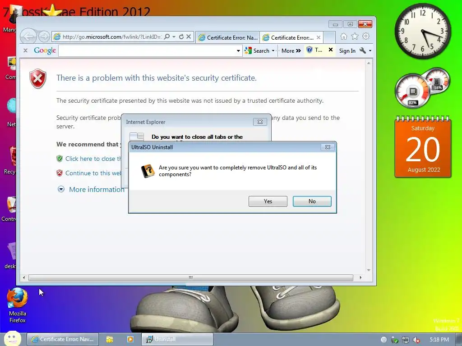Focus the Google Toolbar search box

[148, 50]
